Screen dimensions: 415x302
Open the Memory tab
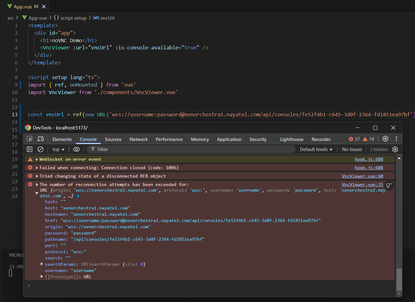point(200,139)
